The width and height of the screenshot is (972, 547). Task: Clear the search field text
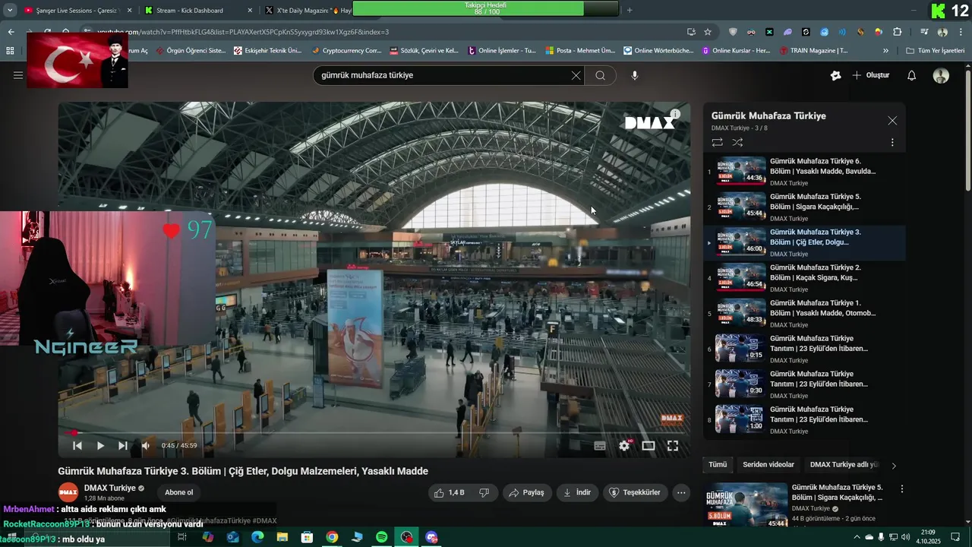576,75
